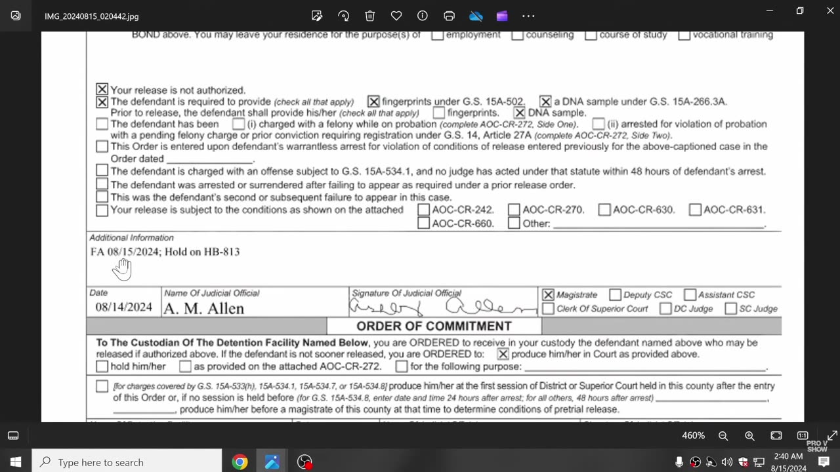840x472 pixels.
Task: Click the AOC-CR-660 checkbox
Action: click(x=424, y=224)
